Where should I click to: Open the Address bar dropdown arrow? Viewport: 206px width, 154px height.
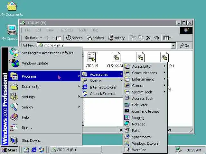click(173, 46)
